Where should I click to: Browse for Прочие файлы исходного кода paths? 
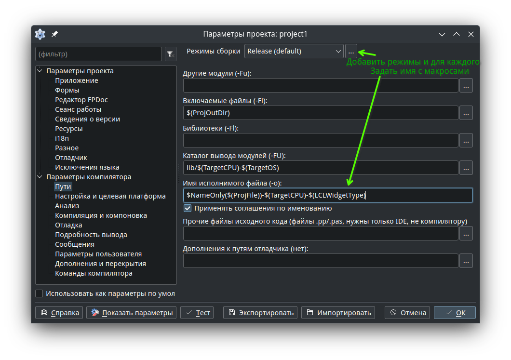coord(466,234)
